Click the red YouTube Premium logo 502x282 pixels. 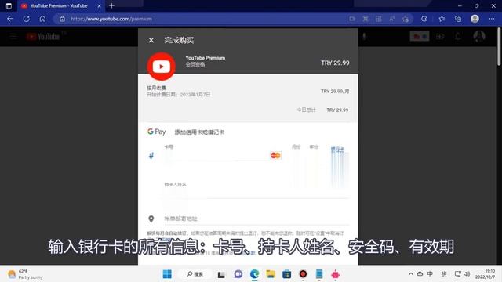click(161, 67)
